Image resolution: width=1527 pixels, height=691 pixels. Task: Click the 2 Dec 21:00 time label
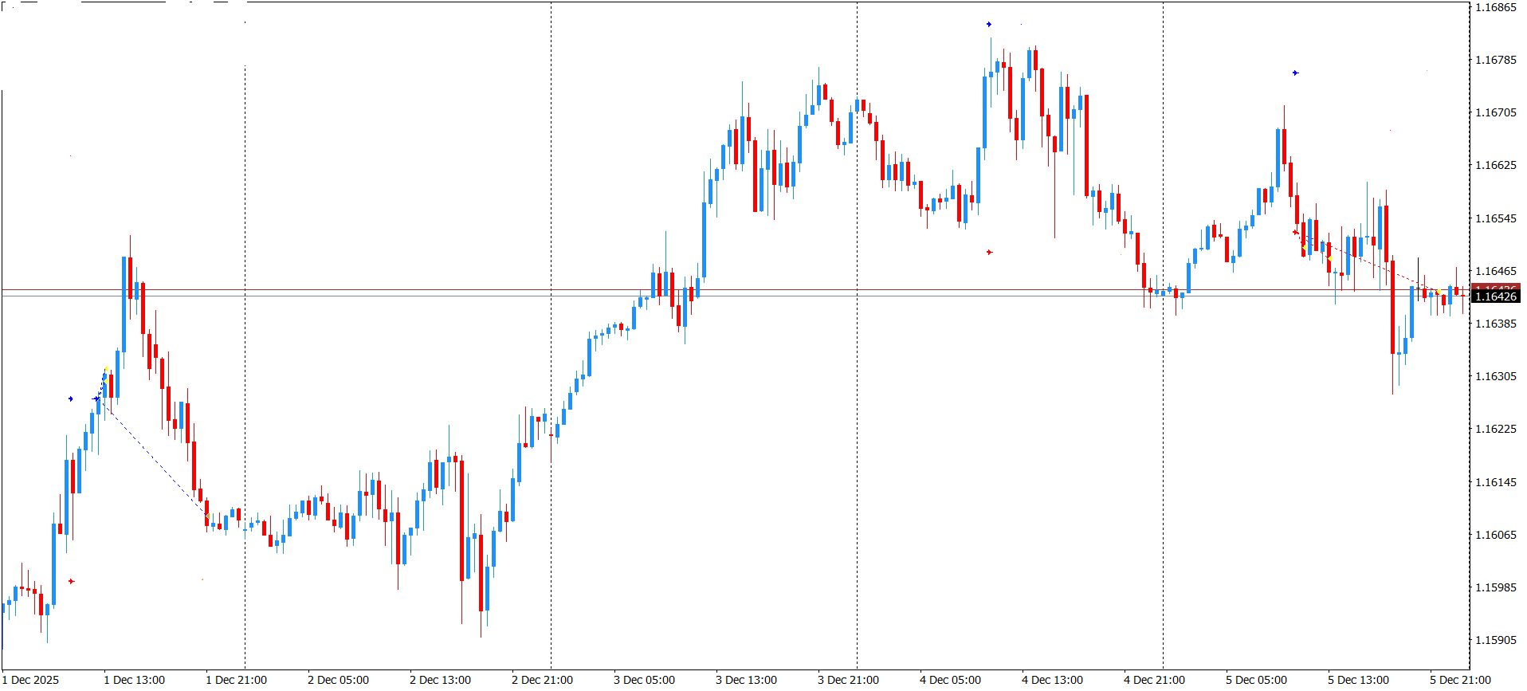coord(543,680)
